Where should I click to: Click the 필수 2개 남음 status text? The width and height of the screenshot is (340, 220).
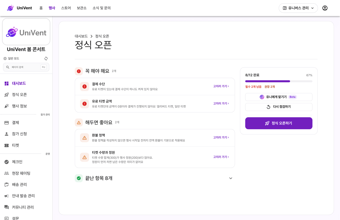pyautogui.click(x=253, y=87)
